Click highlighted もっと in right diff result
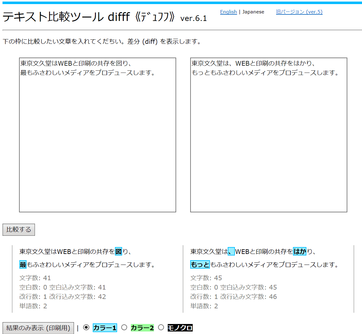Image resolution: width=362 pixels, height=334 pixels. pos(200,265)
